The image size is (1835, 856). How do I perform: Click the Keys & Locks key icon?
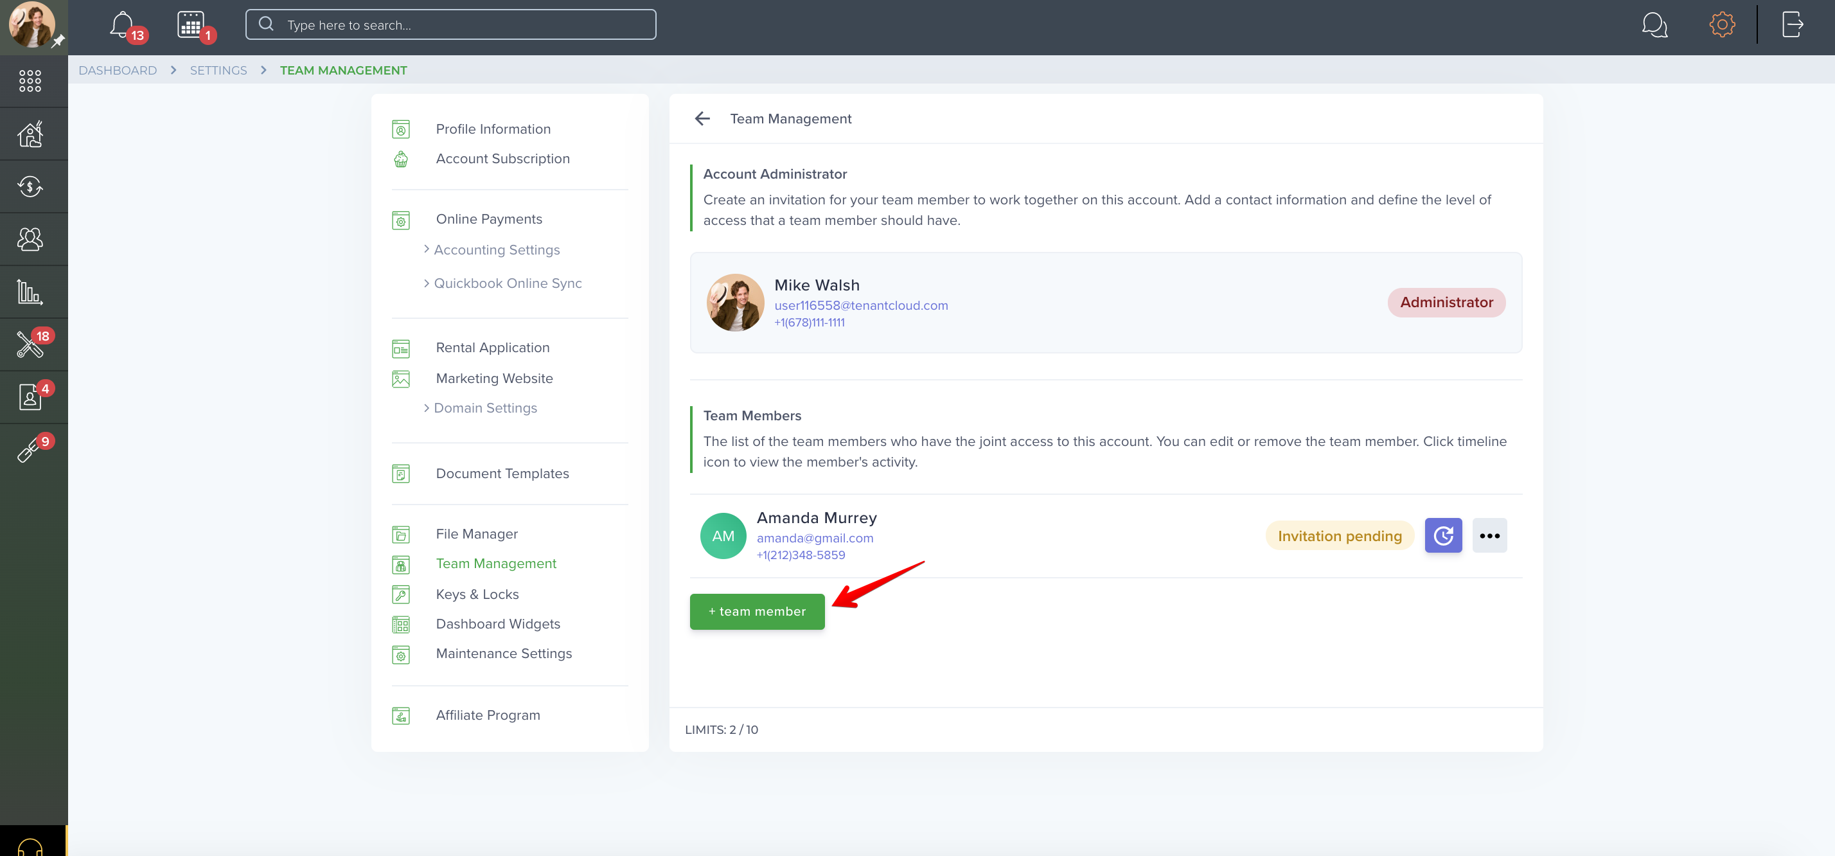click(401, 594)
